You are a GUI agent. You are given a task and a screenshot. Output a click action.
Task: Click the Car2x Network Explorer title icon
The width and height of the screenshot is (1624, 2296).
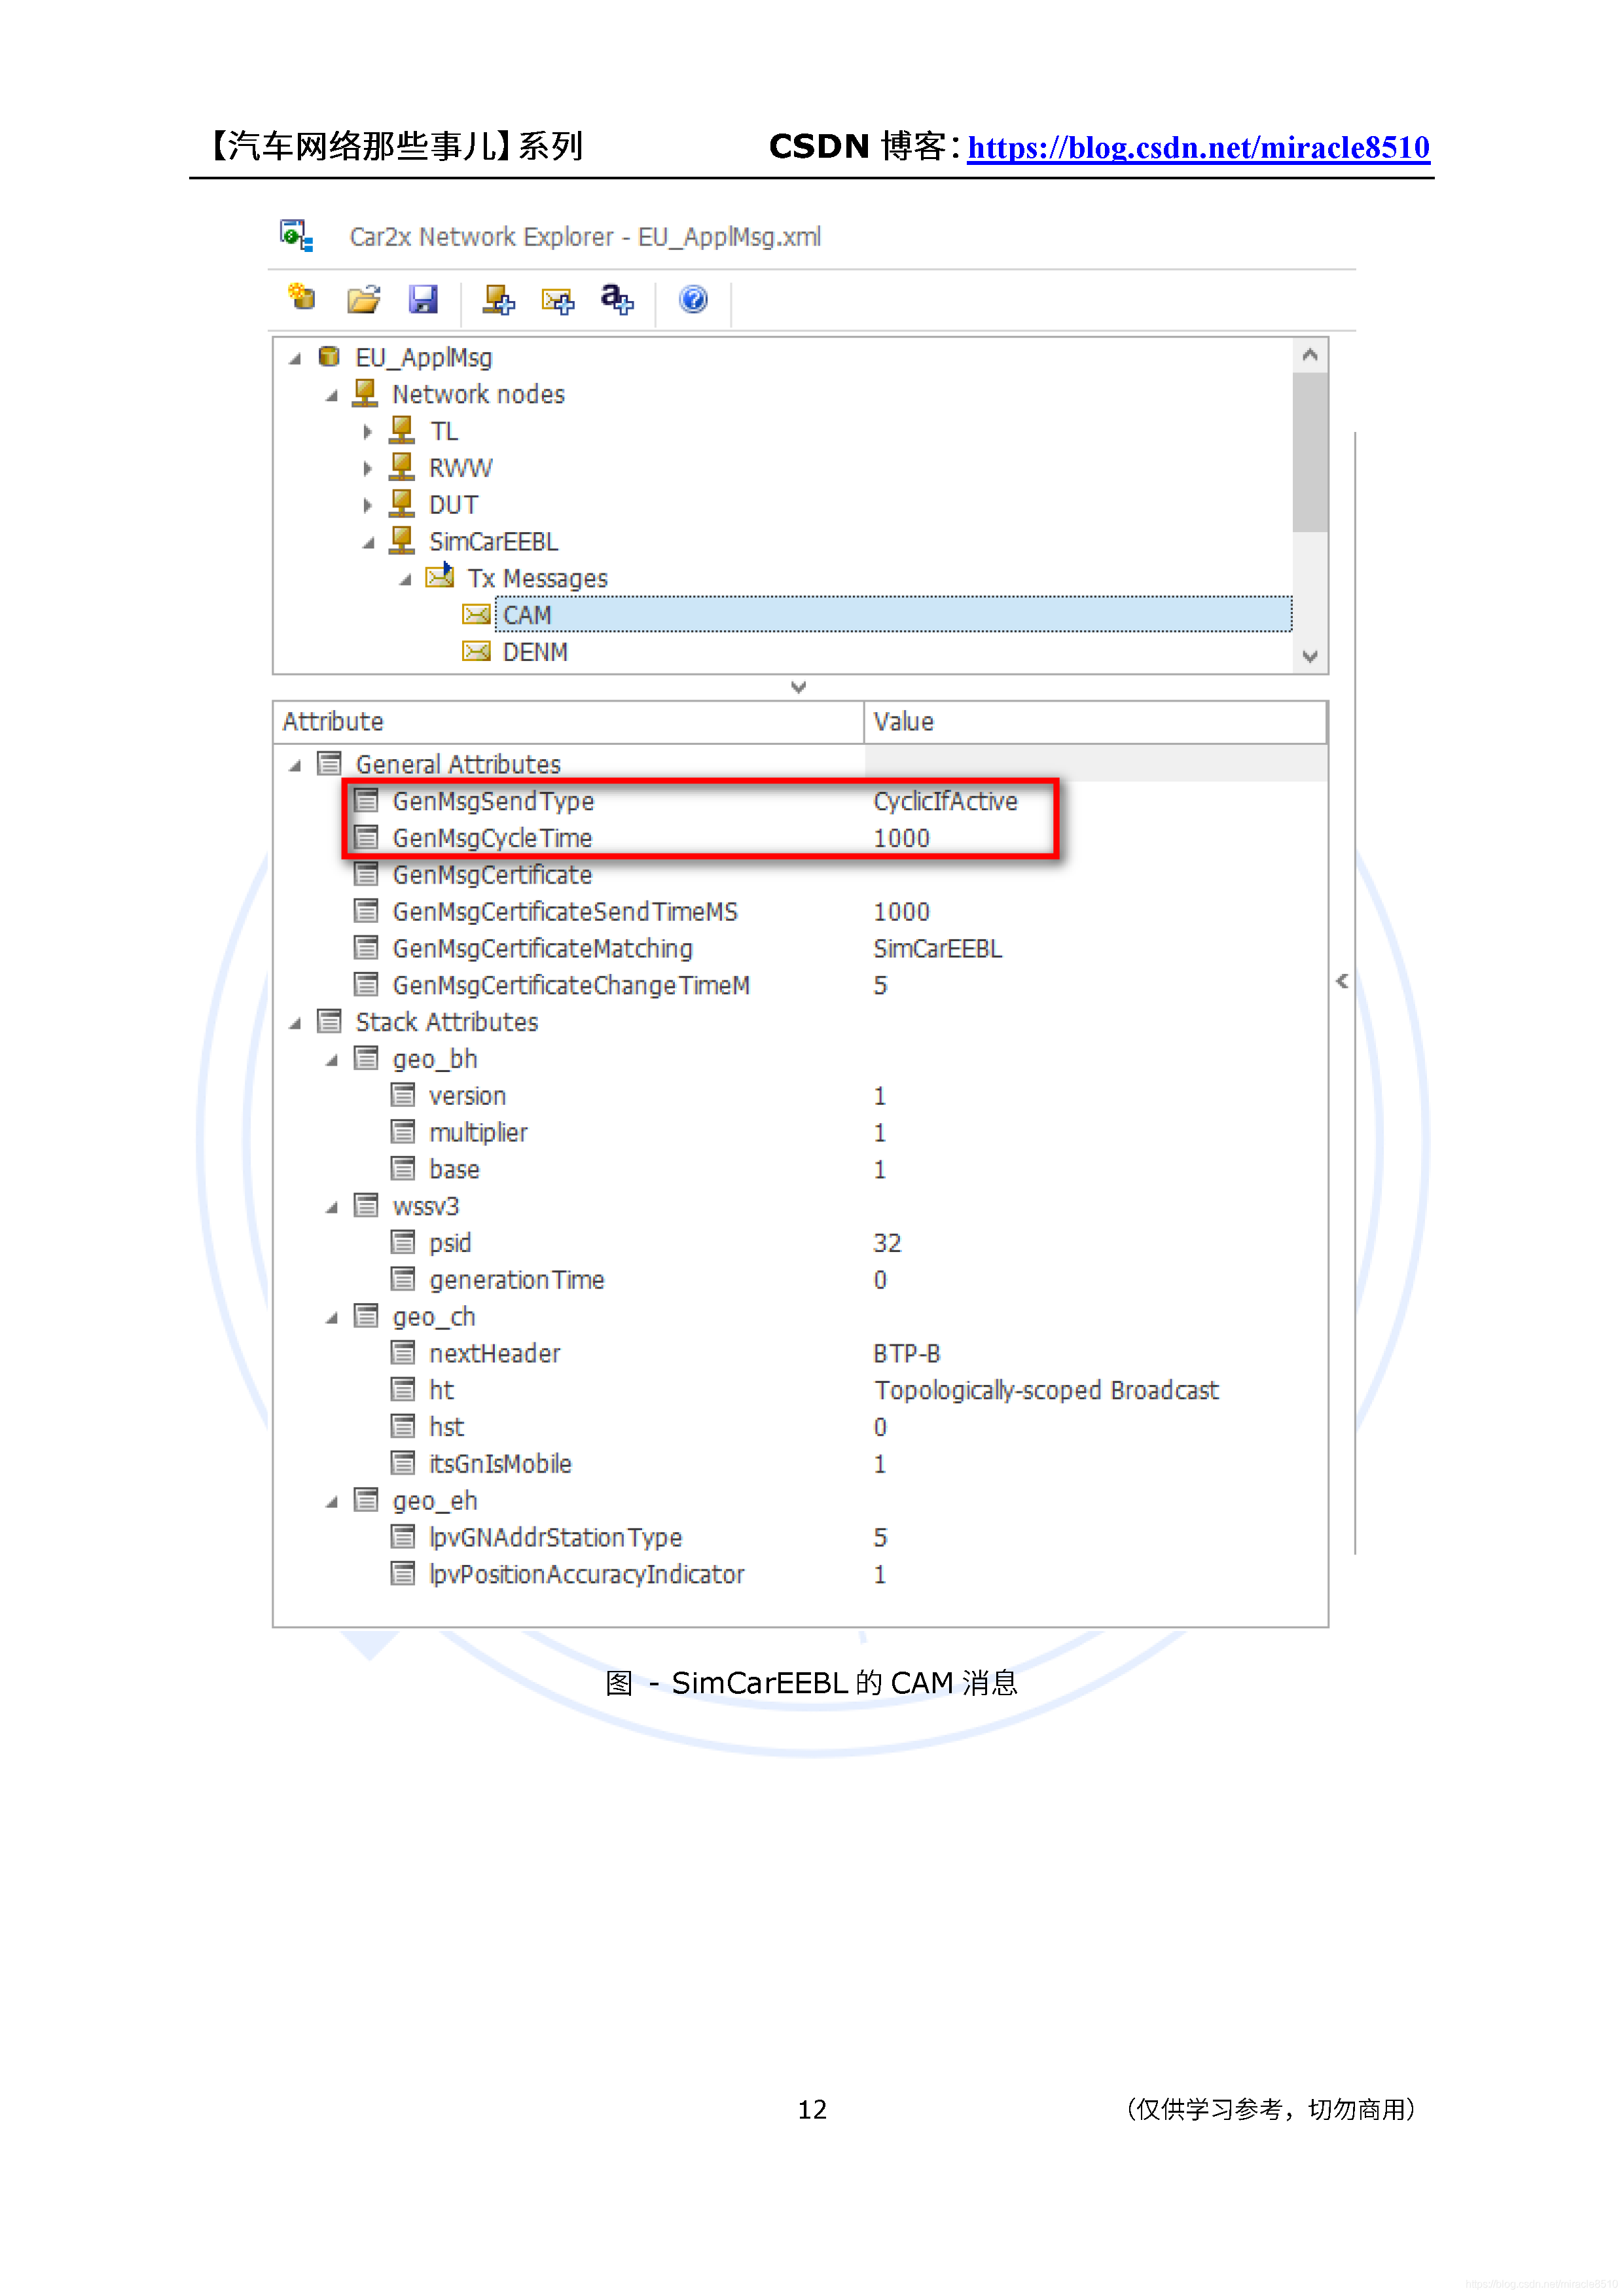coord(296,236)
